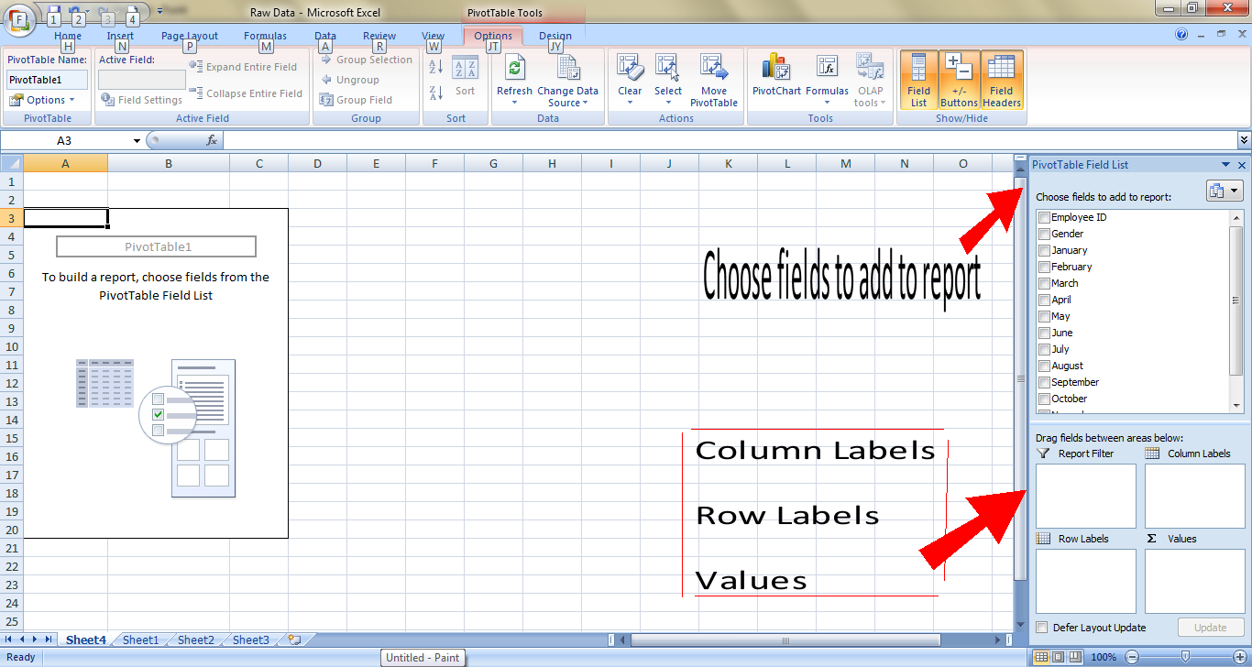
Task: Select column B header
Action: tap(169, 163)
